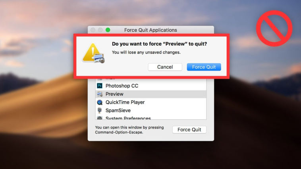The width and height of the screenshot is (301, 169).
Task: Click the SpamSieve app icon
Action: [x=100, y=110]
